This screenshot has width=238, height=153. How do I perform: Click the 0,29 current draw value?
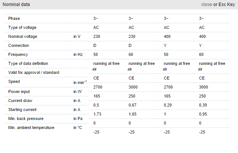[x=168, y=105]
